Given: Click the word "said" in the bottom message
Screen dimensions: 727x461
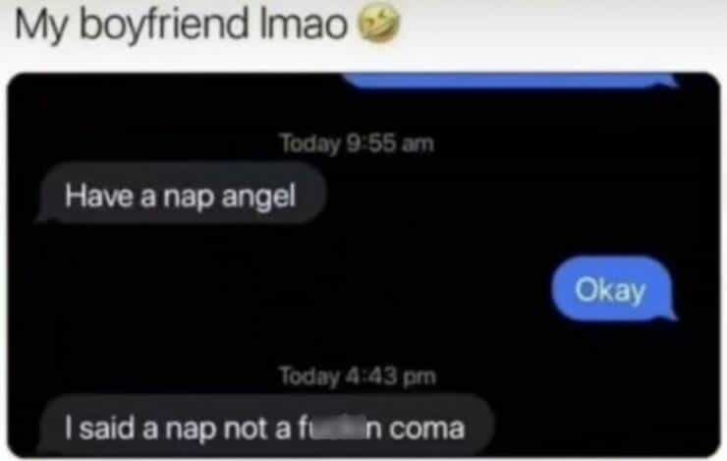Looking at the screenshot, I should click(x=108, y=429).
